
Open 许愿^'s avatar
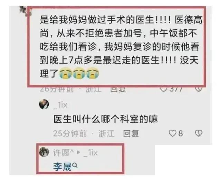click(x=44, y=152)
